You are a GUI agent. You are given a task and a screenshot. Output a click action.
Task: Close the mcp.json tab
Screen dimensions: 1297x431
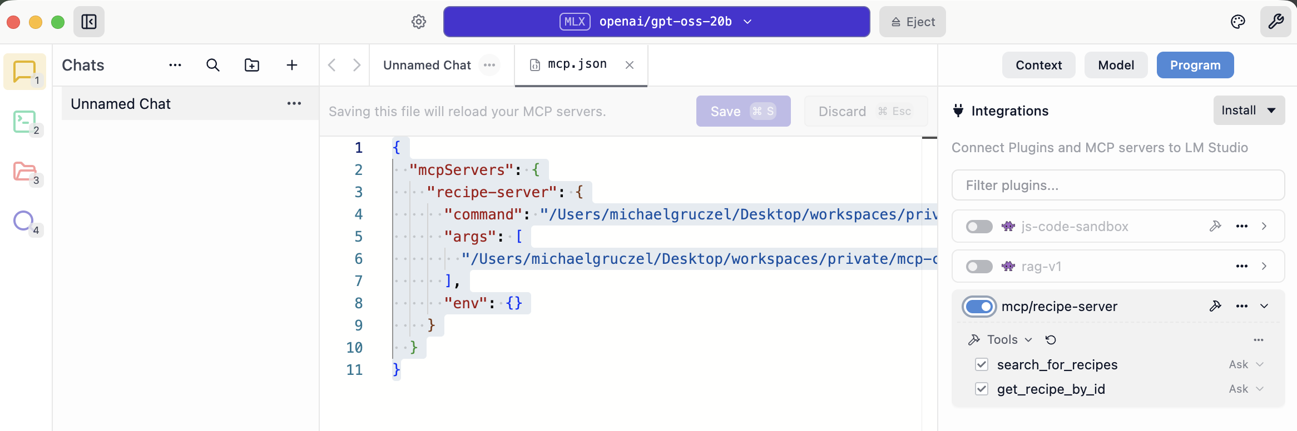tap(630, 65)
